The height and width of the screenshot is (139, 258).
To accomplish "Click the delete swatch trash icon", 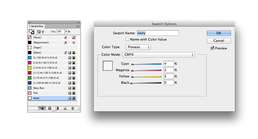I will 73,108.
